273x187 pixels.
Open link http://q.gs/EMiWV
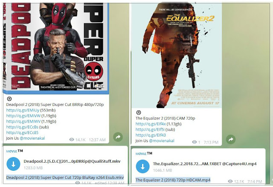click(23, 121)
